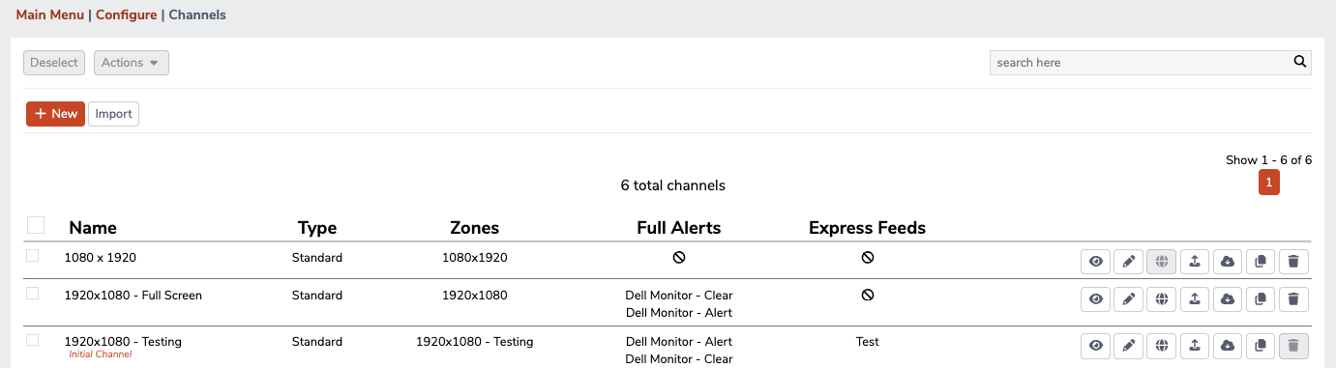
Task: Click Test in Express Feeds column
Action: click(x=868, y=342)
